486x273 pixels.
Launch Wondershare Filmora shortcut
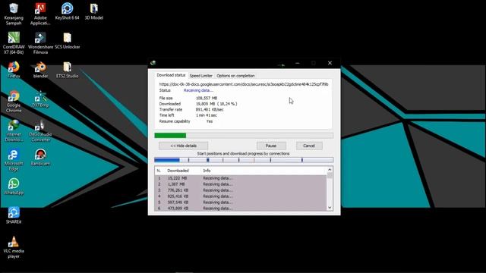[40, 43]
